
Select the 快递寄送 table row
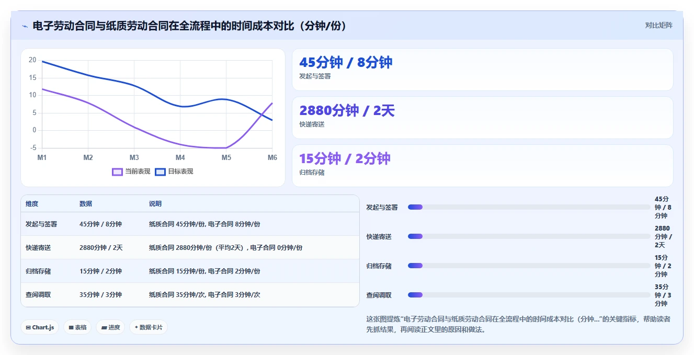pyautogui.click(x=190, y=247)
